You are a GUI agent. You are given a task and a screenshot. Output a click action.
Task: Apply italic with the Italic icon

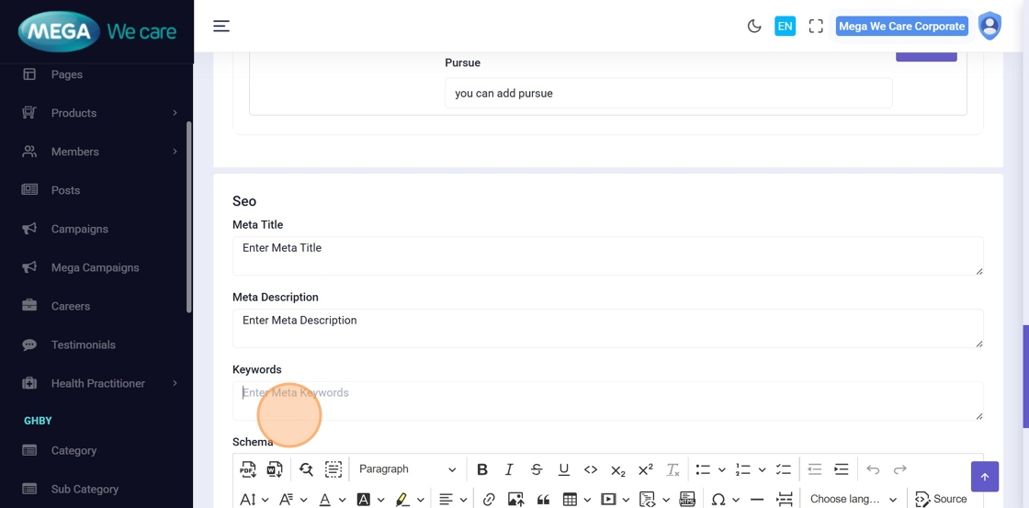pos(509,469)
